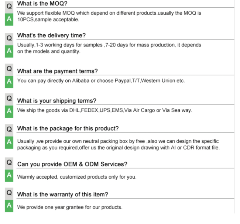This screenshot has width=240, height=224.
Task: Click the 'Warmly accepted, customized products' answer text
Action: coord(77,177)
